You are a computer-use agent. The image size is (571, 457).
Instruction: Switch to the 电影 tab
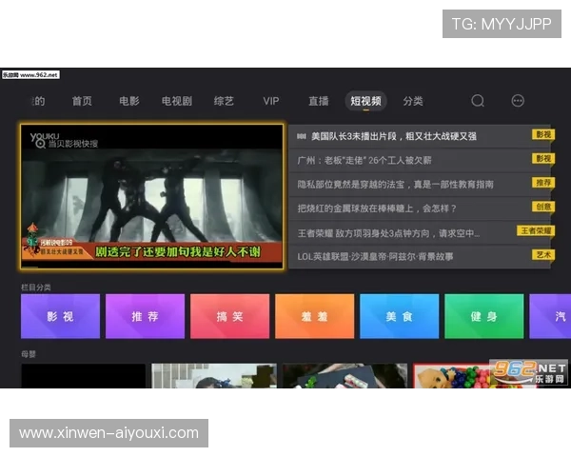129,101
